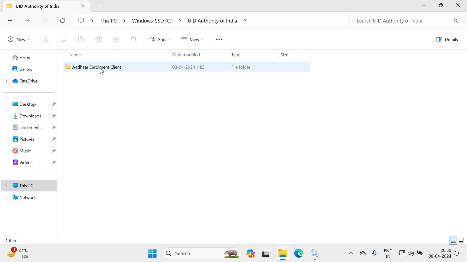The height and width of the screenshot is (262, 467).
Task: Click the search magnifier icon
Action: click(x=456, y=21)
